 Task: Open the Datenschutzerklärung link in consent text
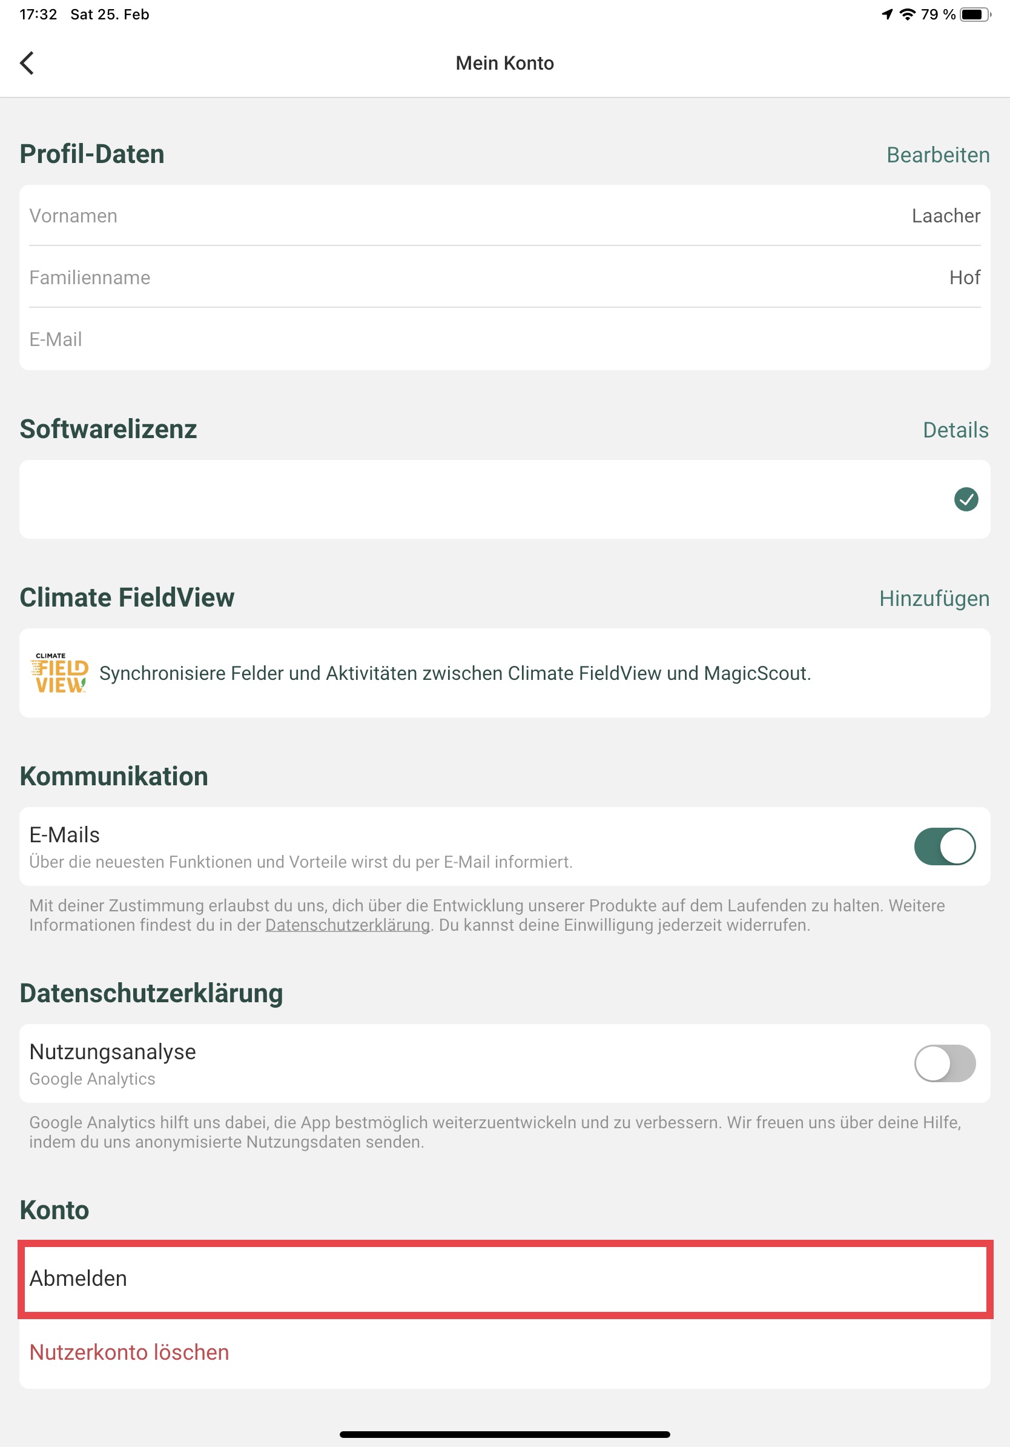[348, 925]
